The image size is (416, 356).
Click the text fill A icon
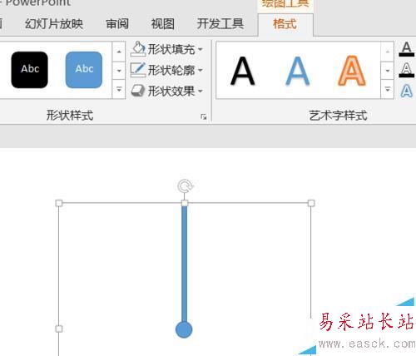pyautogui.click(x=407, y=49)
